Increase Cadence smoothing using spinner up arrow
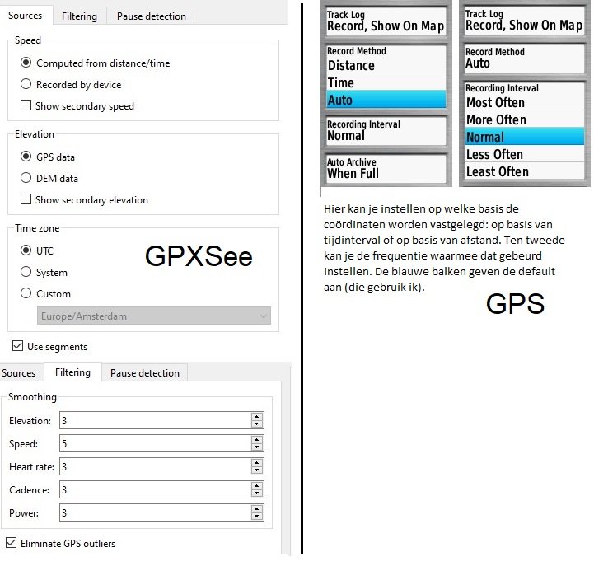The height and width of the screenshot is (566, 594). click(x=257, y=486)
